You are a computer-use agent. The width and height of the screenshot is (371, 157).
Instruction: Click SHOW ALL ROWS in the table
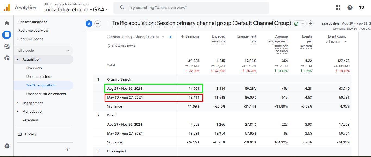pos(121,46)
